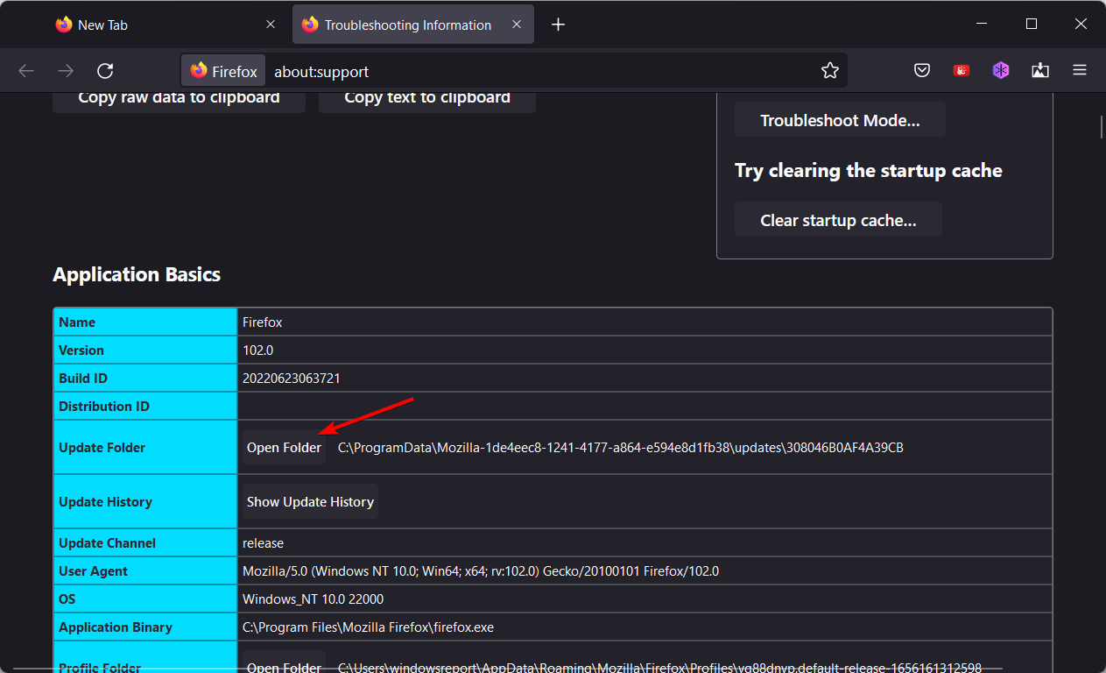Click Clear startup cache button

coord(838,220)
